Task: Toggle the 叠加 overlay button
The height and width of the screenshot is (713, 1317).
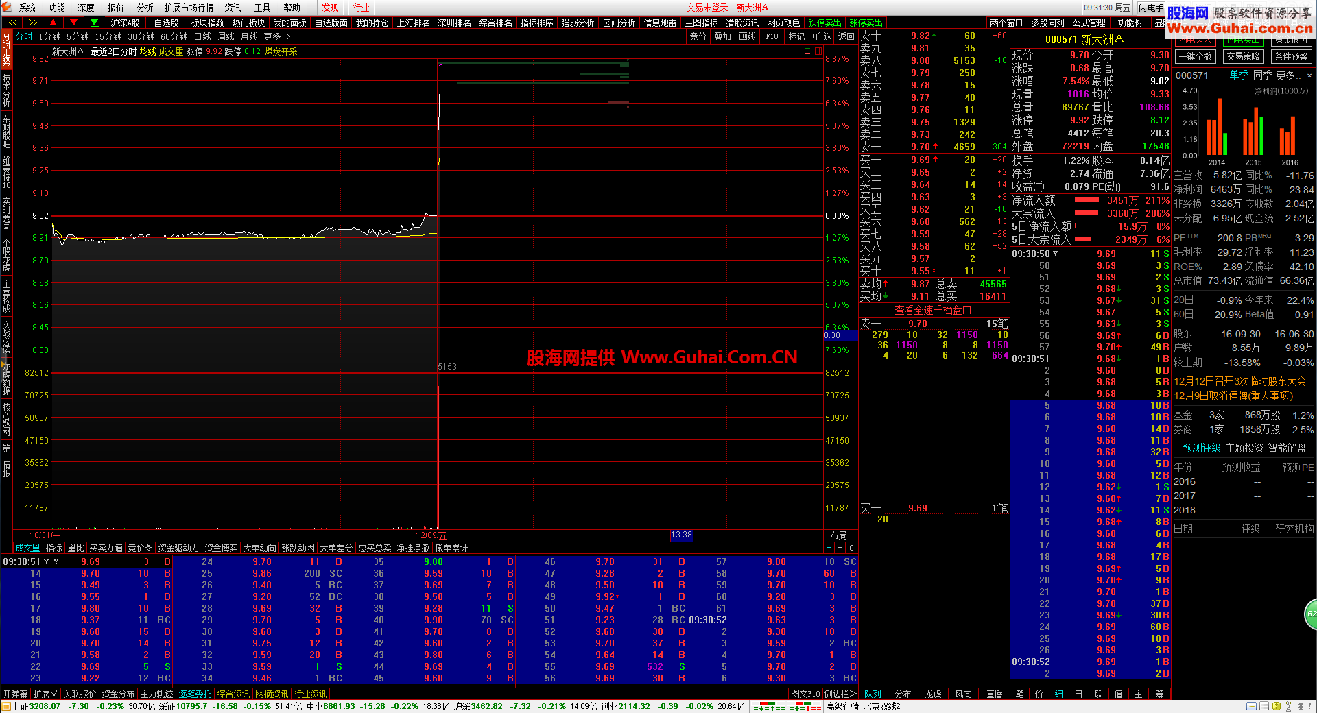Action: pyautogui.click(x=722, y=36)
